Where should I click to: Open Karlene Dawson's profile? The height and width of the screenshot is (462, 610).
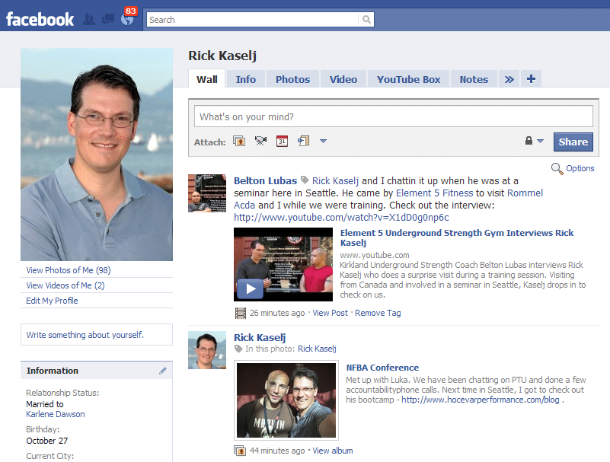[56, 414]
